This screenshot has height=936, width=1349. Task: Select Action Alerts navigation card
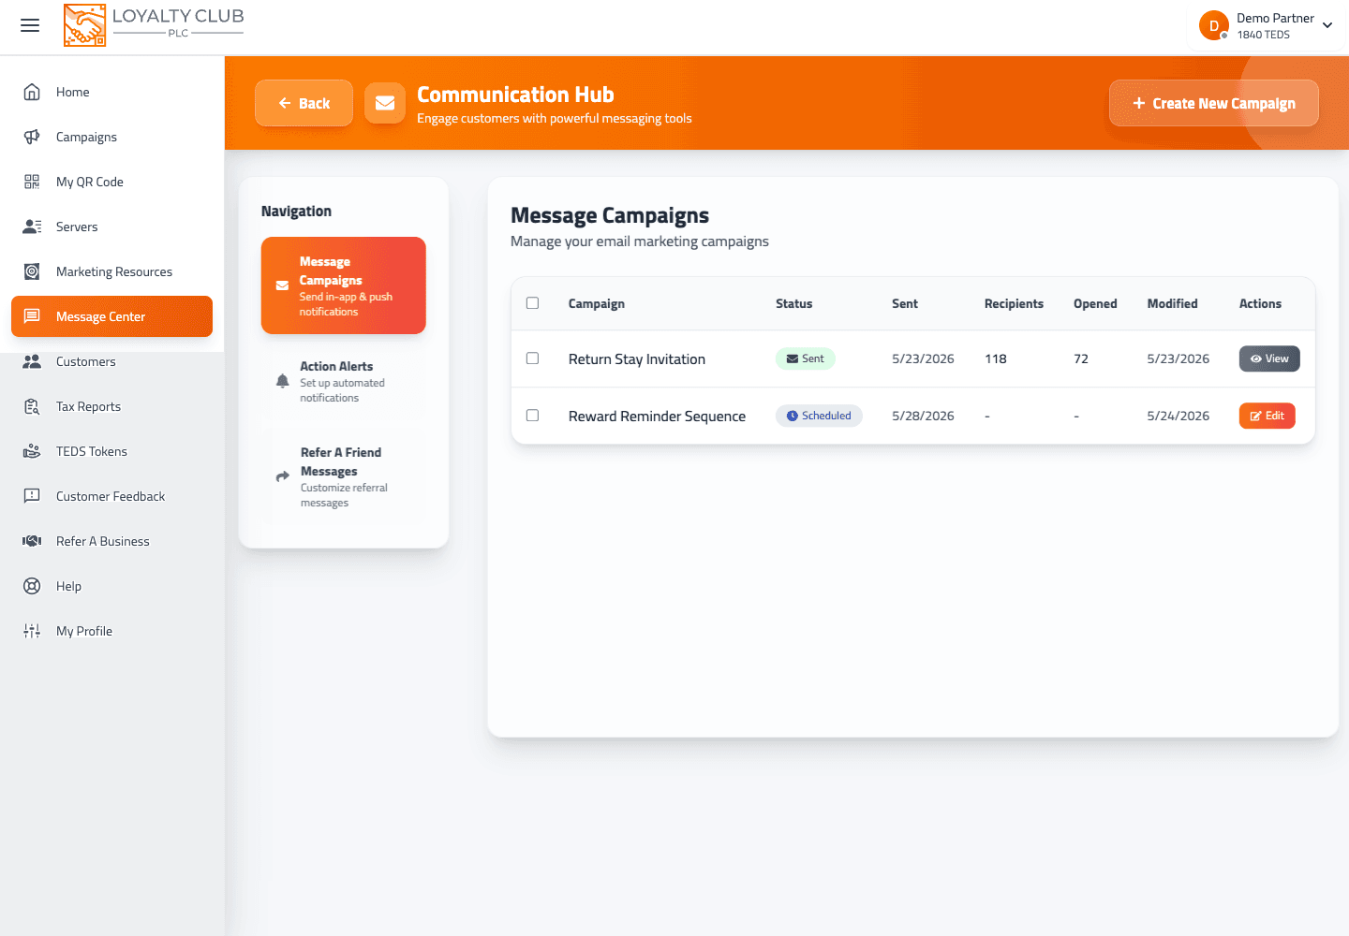[344, 381]
